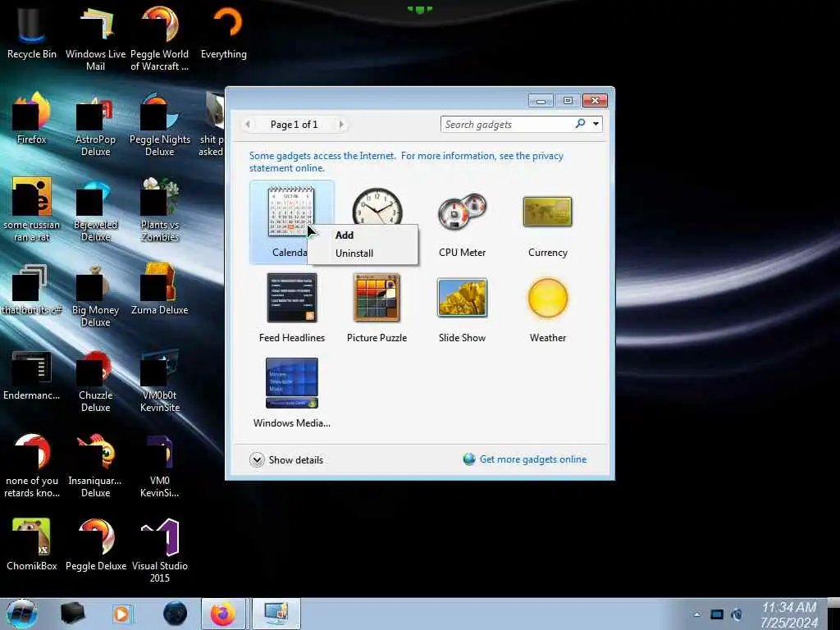Click the Search gadgets input field
This screenshot has width=840, height=630.
click(x=507, y=125)
